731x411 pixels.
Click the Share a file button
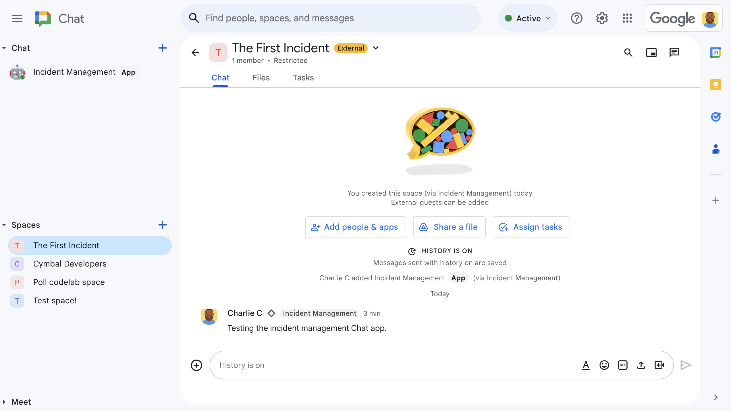(448, 227)
